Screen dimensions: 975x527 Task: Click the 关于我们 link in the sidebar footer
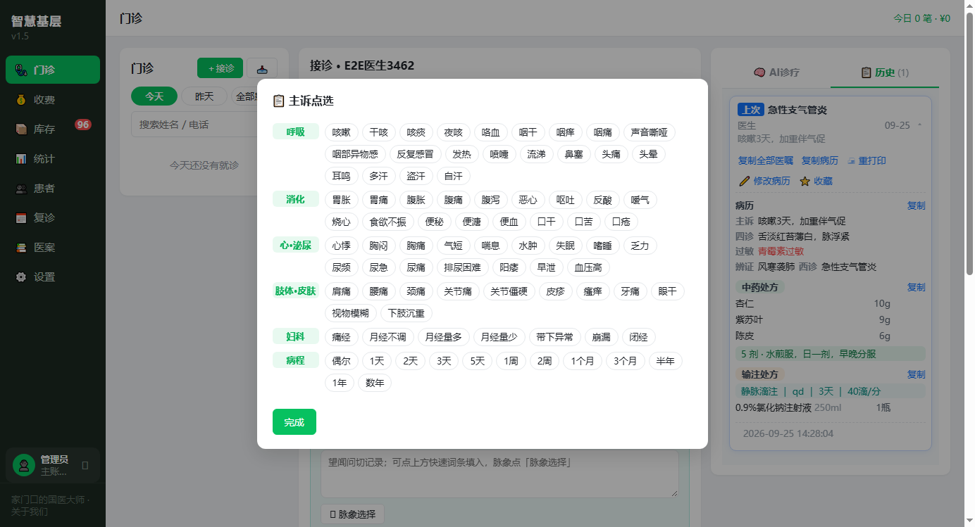(30, 512)
